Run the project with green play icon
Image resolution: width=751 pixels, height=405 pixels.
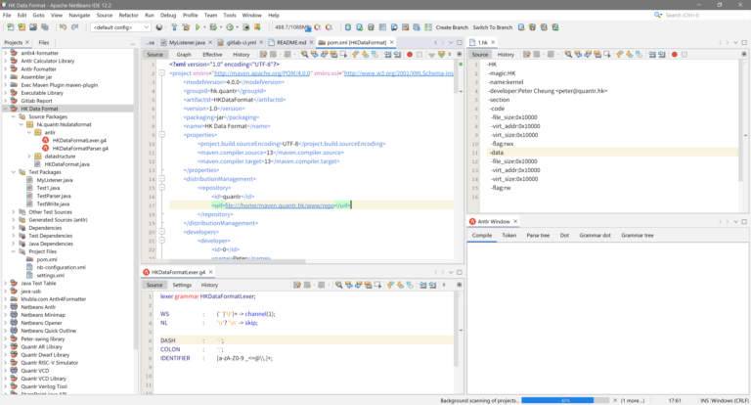coord(198,27)
